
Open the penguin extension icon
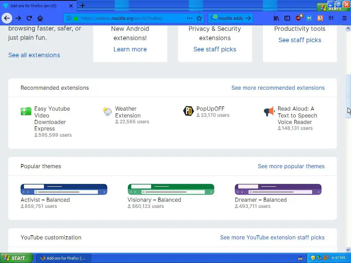pos(320,18)
